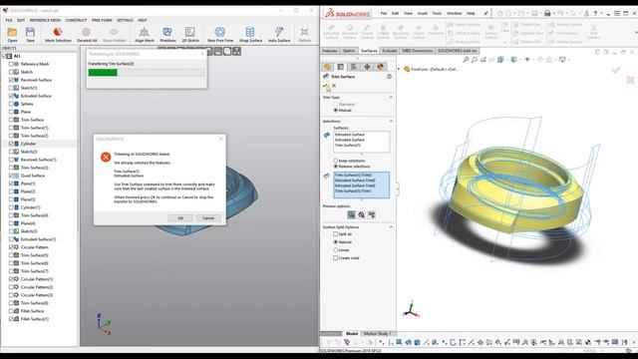This screenshot has width=638, height=359.
Task: Click the Save icon in QuickSurface toolbar
Action: 30,34
